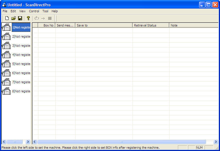Image resolution: width=220 pixels, height=151 pixels.
Task: Click the Save floppy disk icon
Action: pos(20,18)
